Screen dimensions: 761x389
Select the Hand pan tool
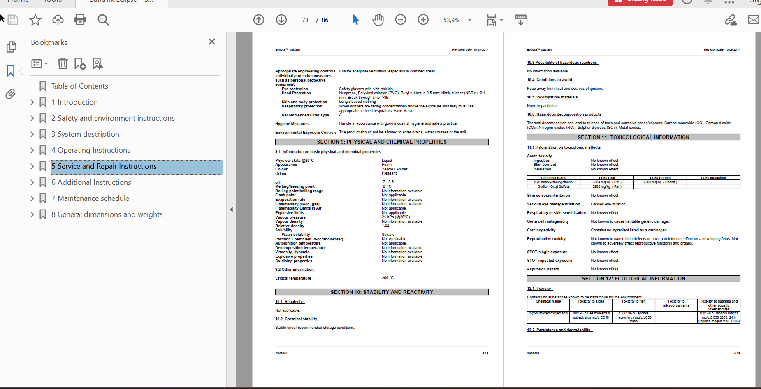click(378, 20)
